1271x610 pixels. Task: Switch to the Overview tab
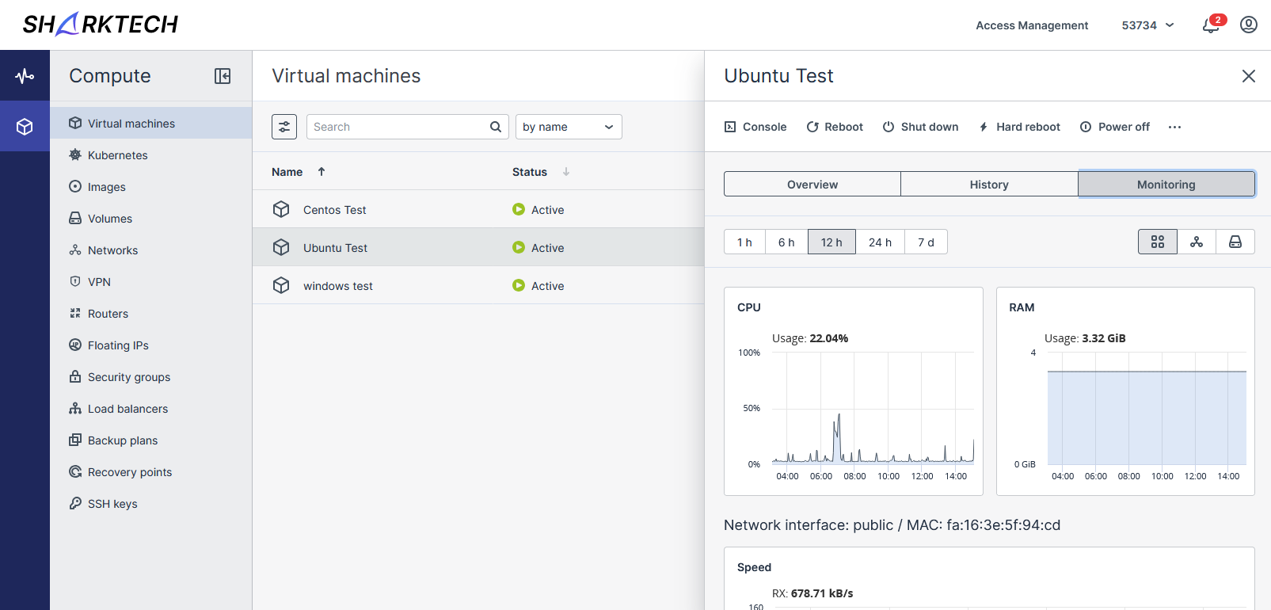pos(812,185)
